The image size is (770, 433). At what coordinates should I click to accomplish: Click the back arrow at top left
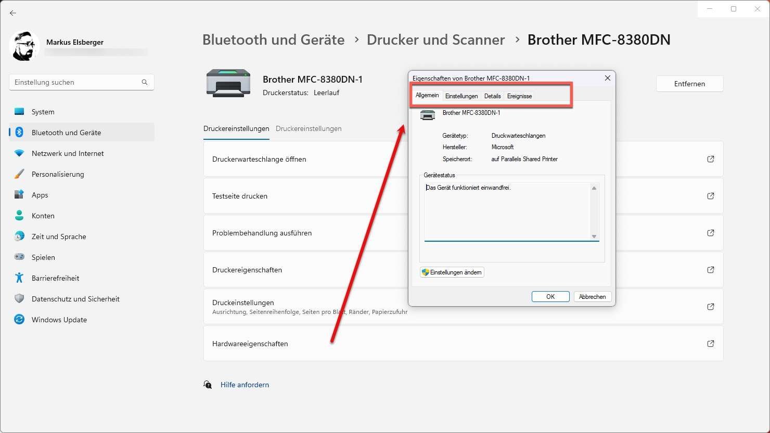(13, 13)
